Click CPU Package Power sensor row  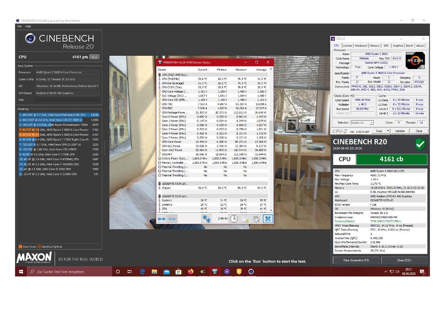[212, 112]
